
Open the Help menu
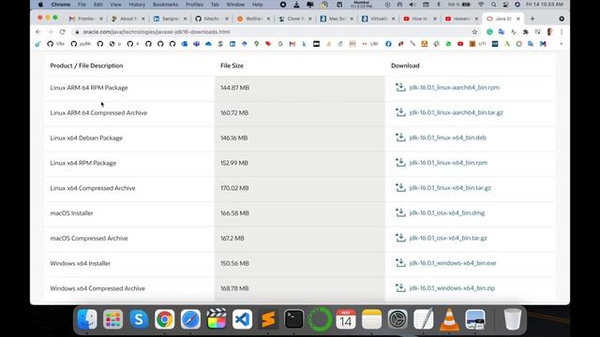coord(257,5)
